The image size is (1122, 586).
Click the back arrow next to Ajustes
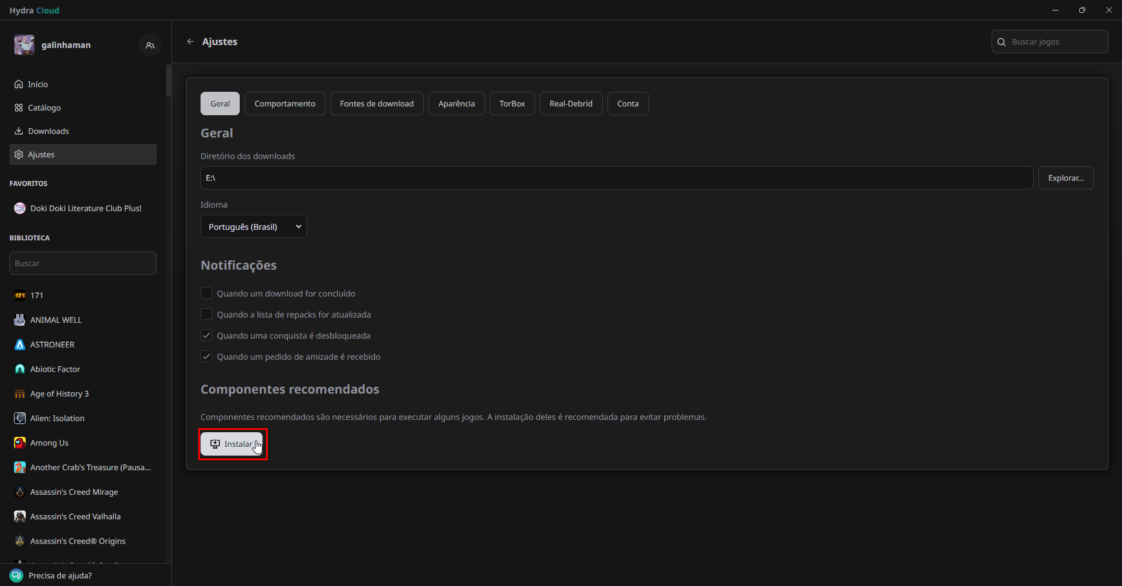tap(190, 42)
